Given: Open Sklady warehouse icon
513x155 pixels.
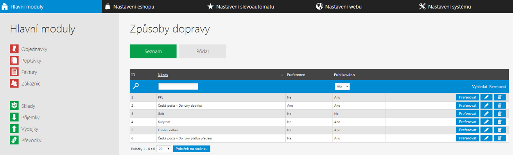Looking at the screenshot, I should click(14, 106).
